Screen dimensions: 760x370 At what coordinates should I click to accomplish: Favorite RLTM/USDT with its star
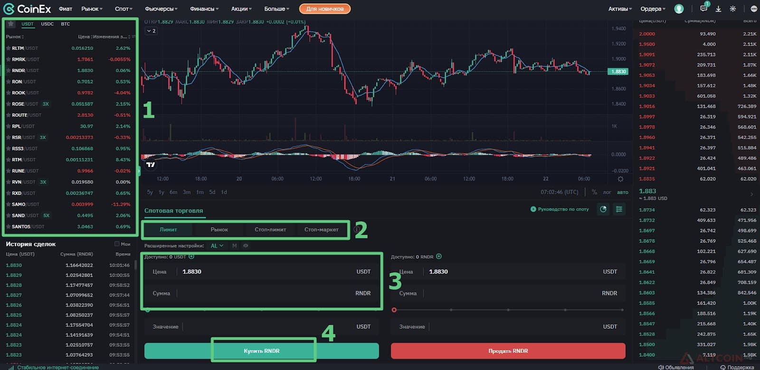pos(8,48)
